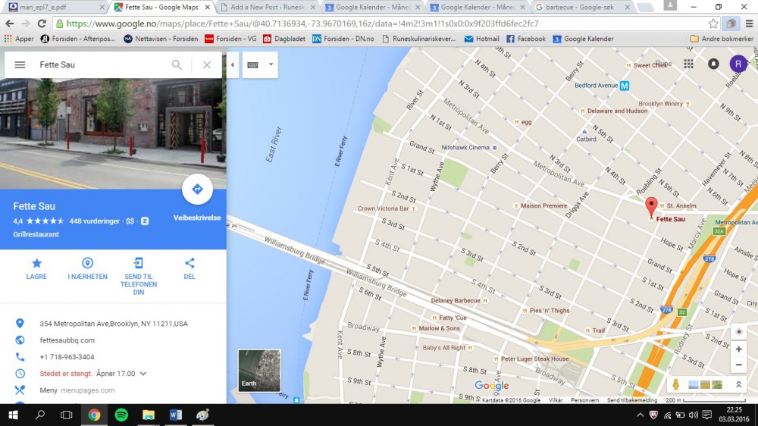Save the place with LAGRE star
This screenshot has height=426, width=758.
click(x=36, y=269)
